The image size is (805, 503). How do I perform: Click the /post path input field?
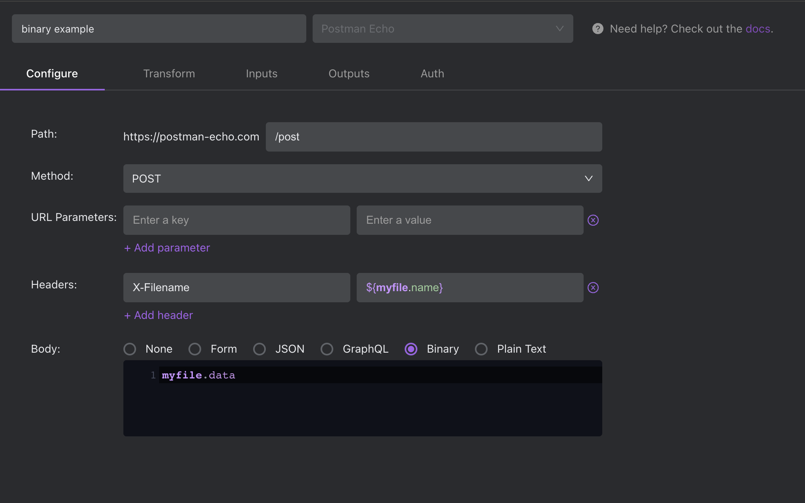(x=434, y=137)
